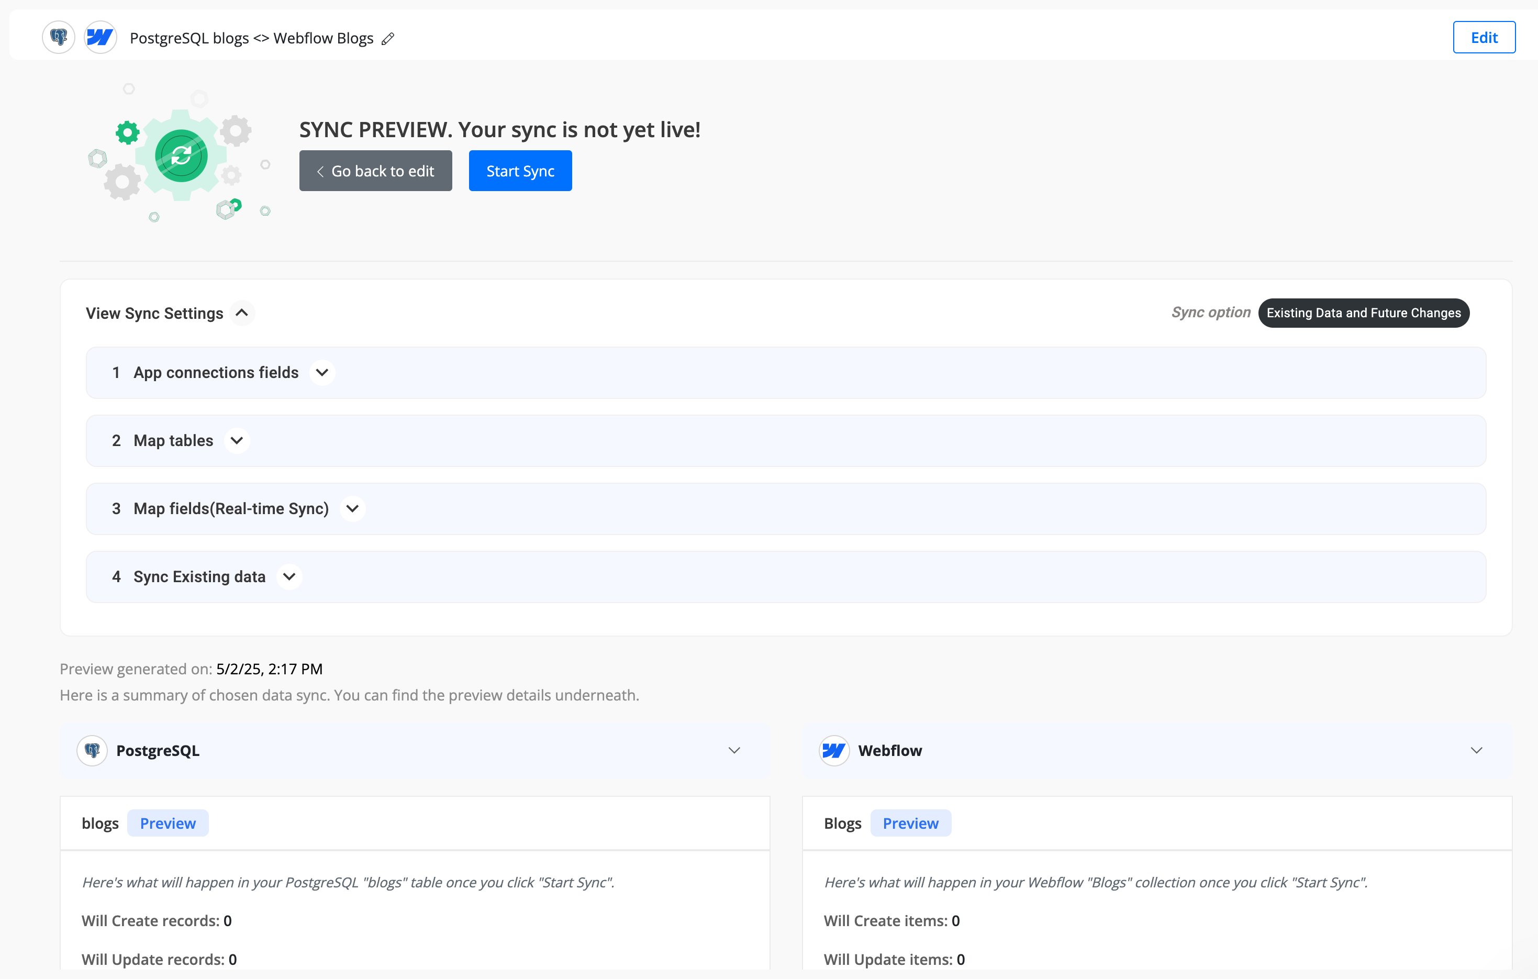
Task: Expand App connections fields step
Action: click(322, 372)
